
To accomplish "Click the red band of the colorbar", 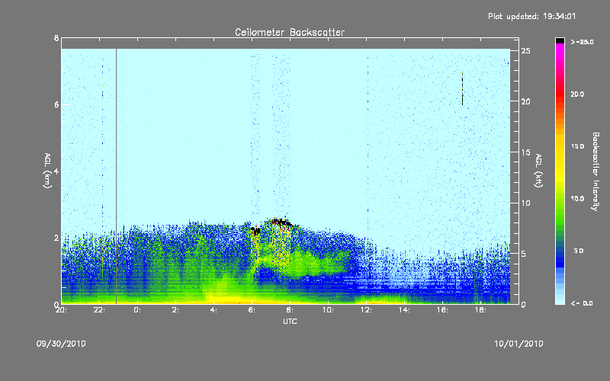I will [560, 93].
